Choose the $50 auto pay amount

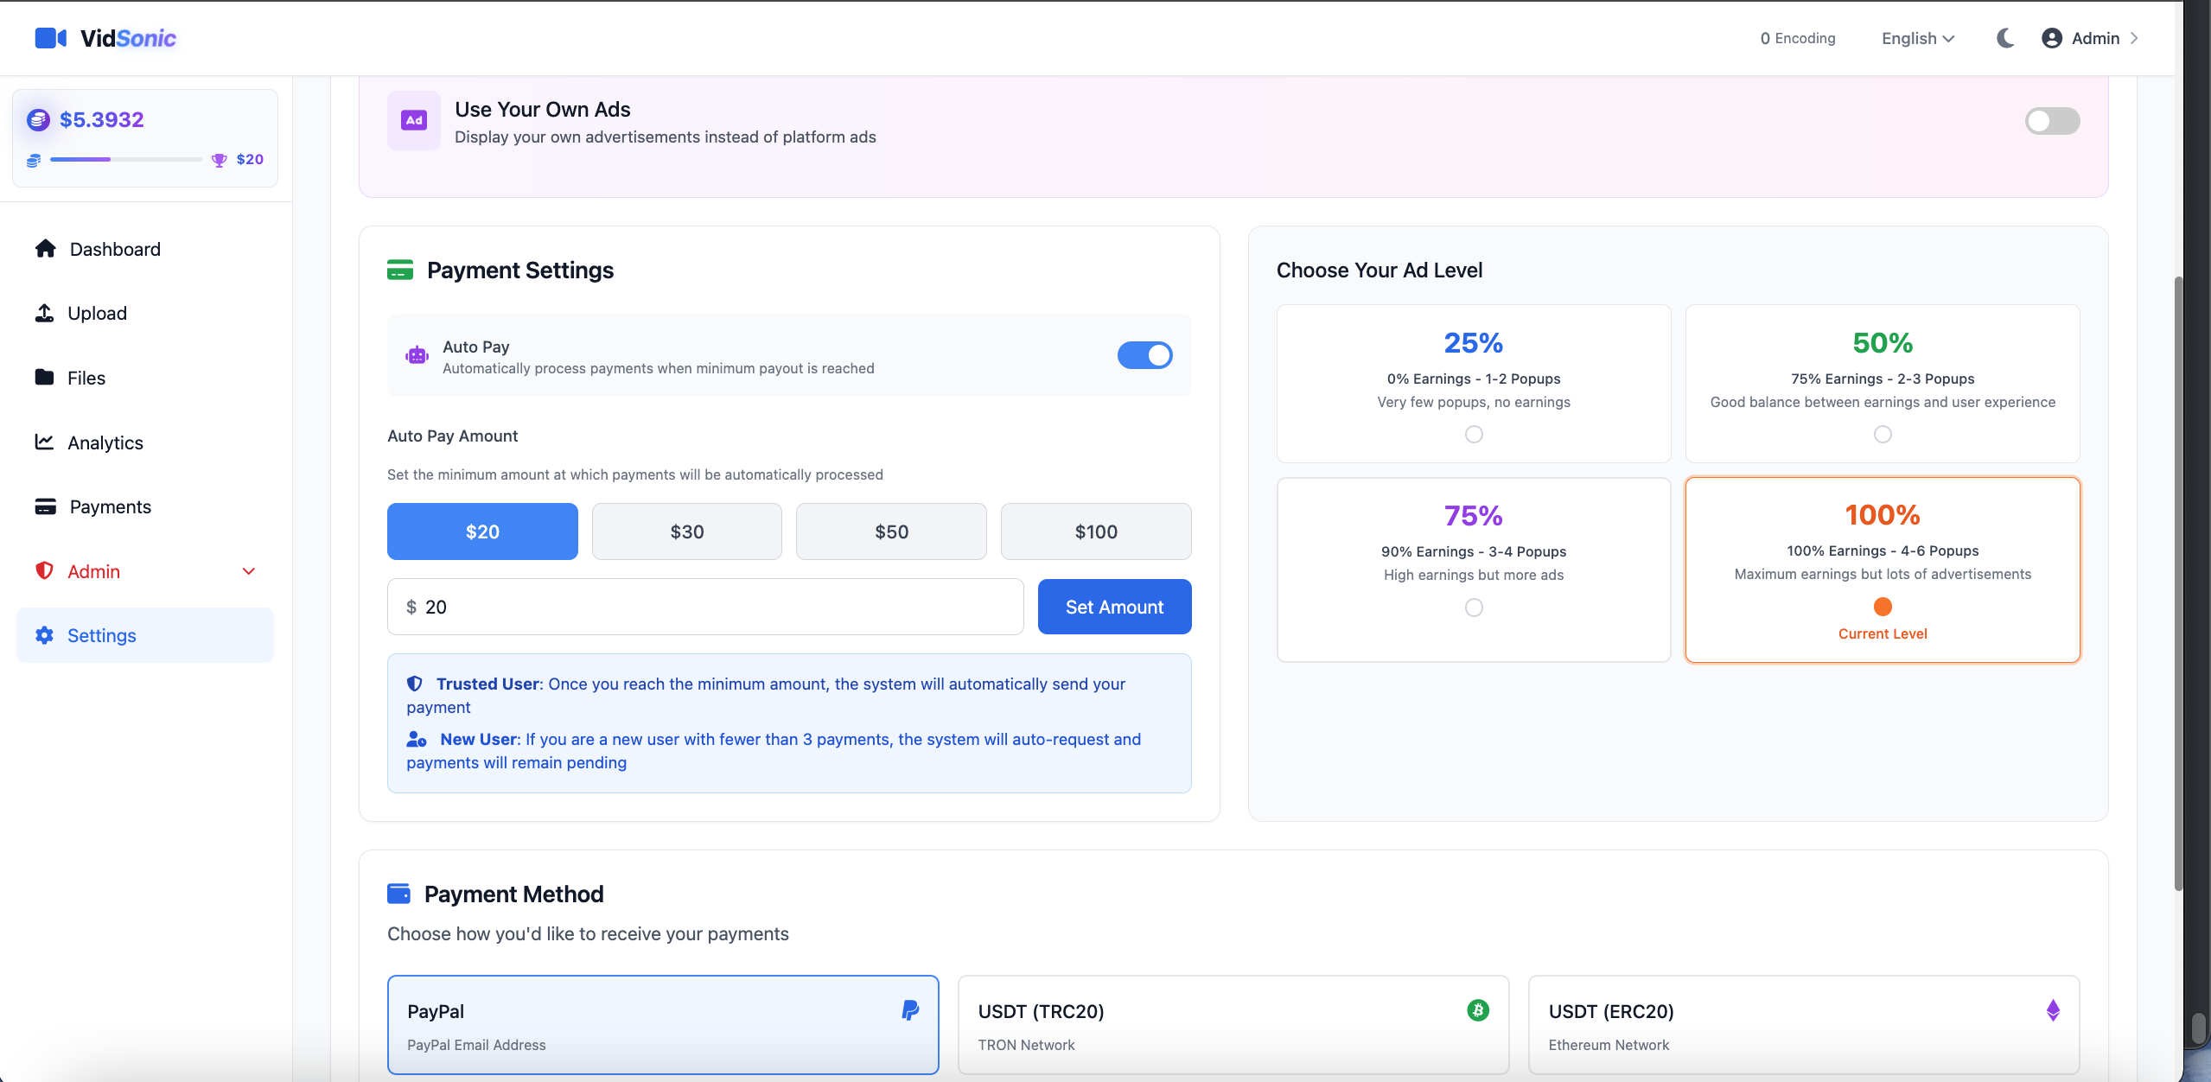[x=890, y=531]
